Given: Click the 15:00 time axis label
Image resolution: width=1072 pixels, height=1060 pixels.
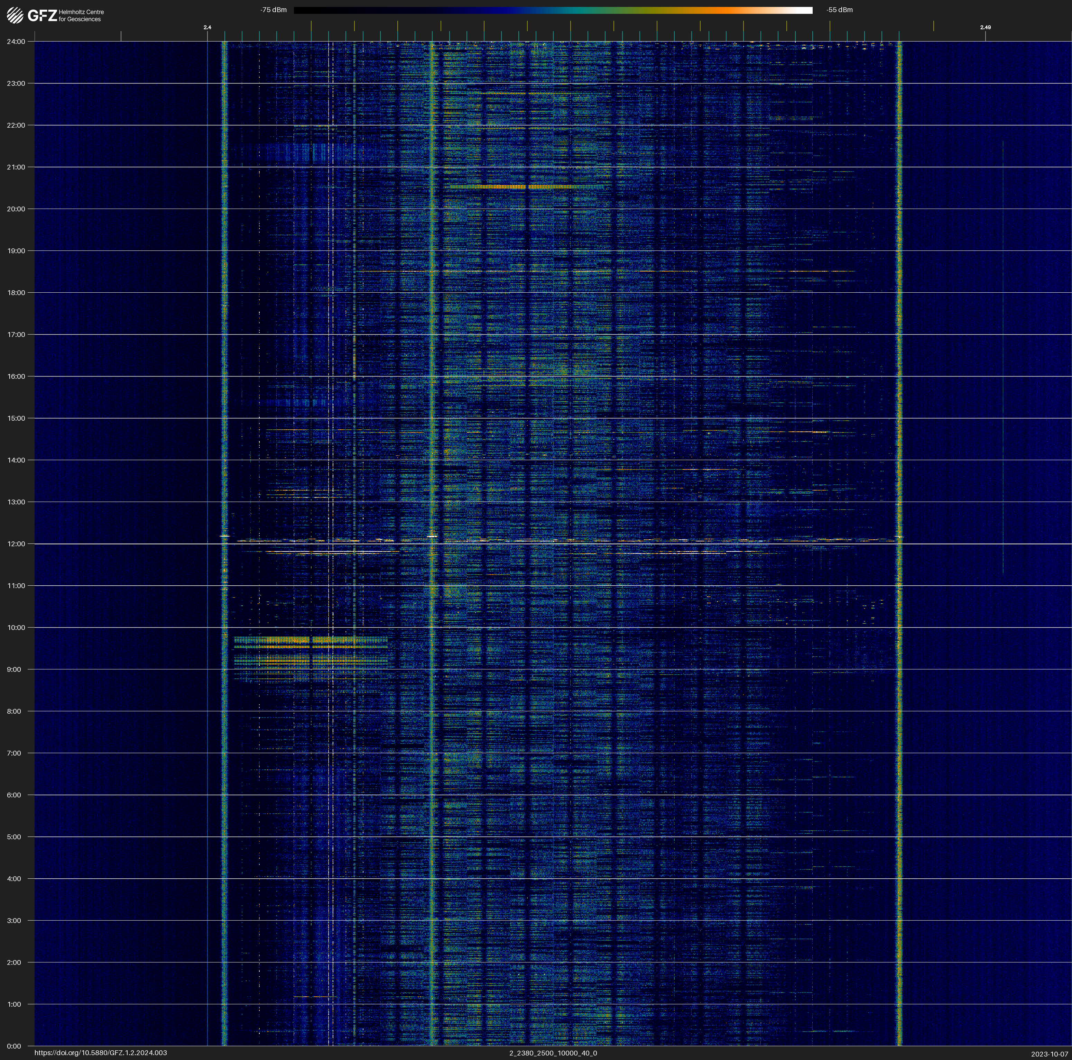Looking at the screenshot, I should (x=16, y=419).
